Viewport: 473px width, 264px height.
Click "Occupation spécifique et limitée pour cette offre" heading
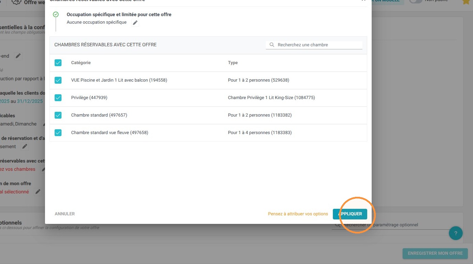pos(119,14)
